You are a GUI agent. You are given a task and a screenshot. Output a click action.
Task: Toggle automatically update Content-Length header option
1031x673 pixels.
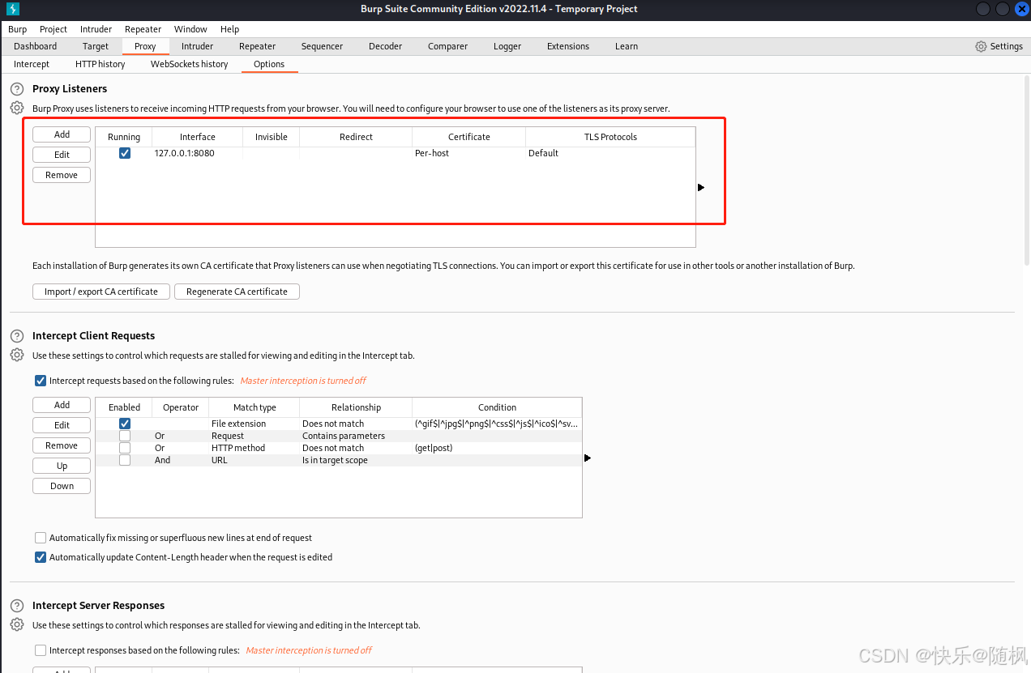(x=41, y=557)
